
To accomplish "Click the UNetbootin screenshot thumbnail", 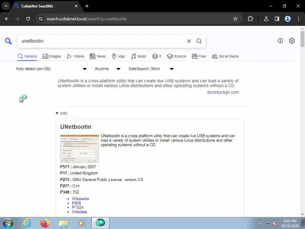I will tap(80, 148).
